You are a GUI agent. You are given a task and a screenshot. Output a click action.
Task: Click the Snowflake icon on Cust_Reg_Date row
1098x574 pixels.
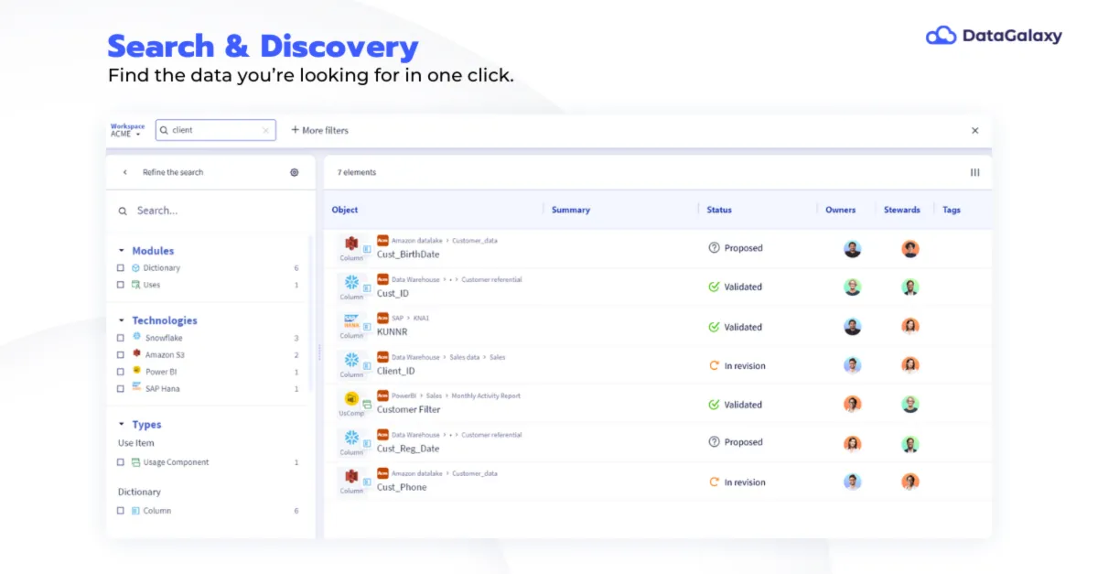351,438
